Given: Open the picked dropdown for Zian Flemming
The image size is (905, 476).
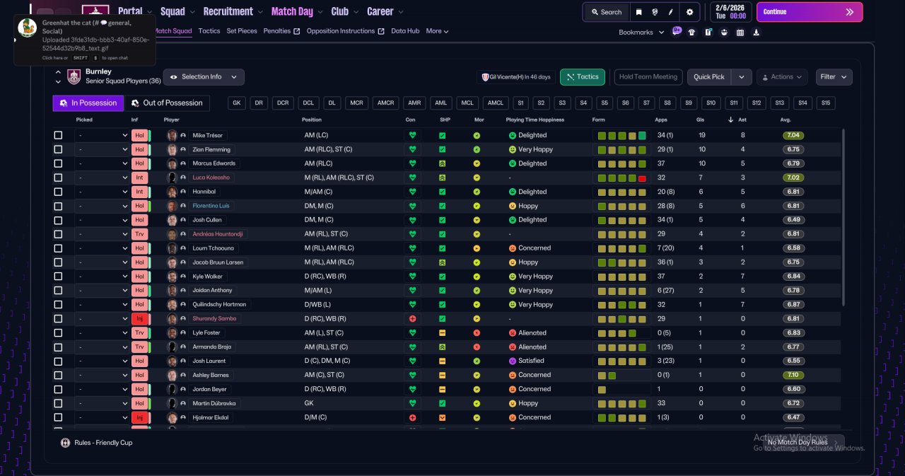Looking at the screenshot, I should (103, 149).
